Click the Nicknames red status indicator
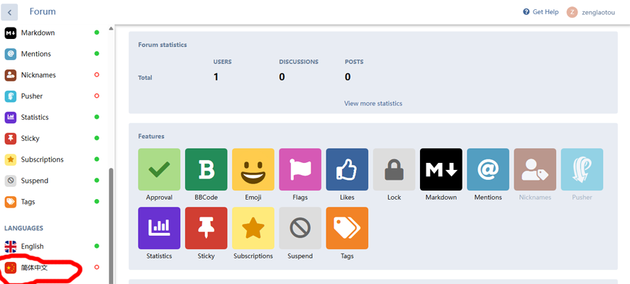The height and width of the screenshot is (284, 630). coord(97,75)
